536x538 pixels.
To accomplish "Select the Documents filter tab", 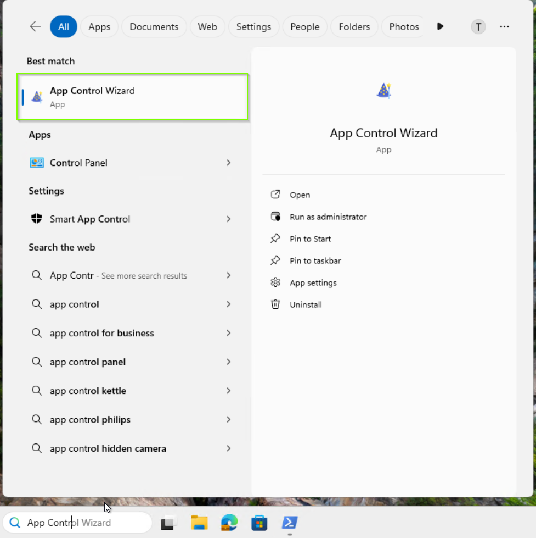I will pos(154,26).
